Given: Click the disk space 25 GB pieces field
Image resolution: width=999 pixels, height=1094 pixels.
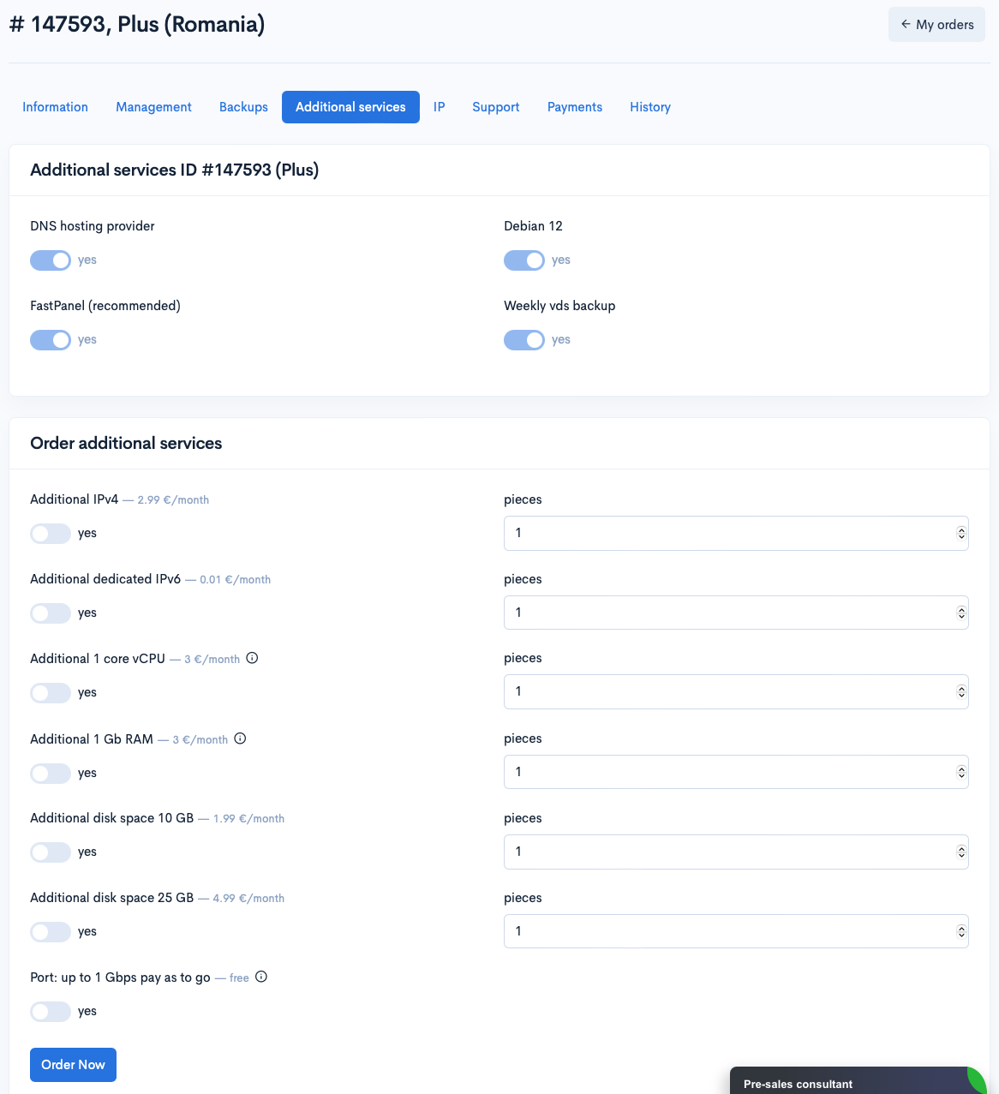Looking at the screenshot, I should coord(736,931).
